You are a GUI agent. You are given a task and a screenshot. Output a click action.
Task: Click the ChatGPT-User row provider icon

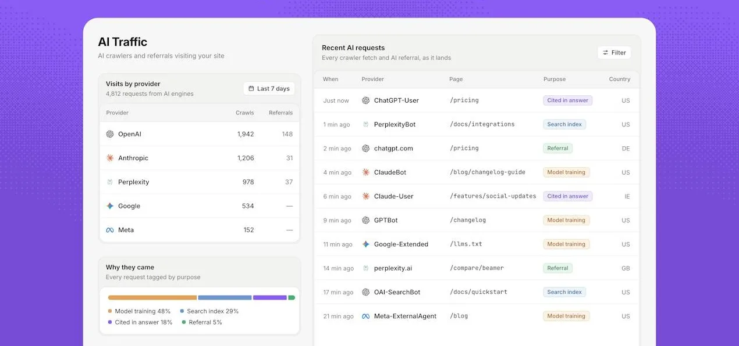(366, 100)
